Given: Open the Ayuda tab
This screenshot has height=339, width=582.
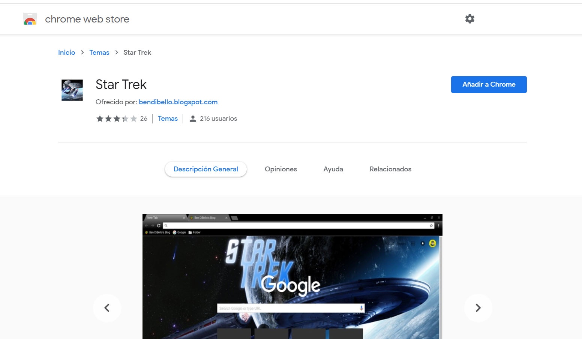Looking at the screenshot, I should pyautogui.click(x=333, y=169).
